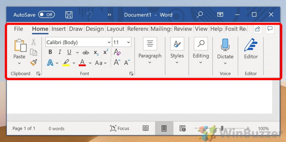
Task: Click the Focus mode button
Action: coord(120,128)
